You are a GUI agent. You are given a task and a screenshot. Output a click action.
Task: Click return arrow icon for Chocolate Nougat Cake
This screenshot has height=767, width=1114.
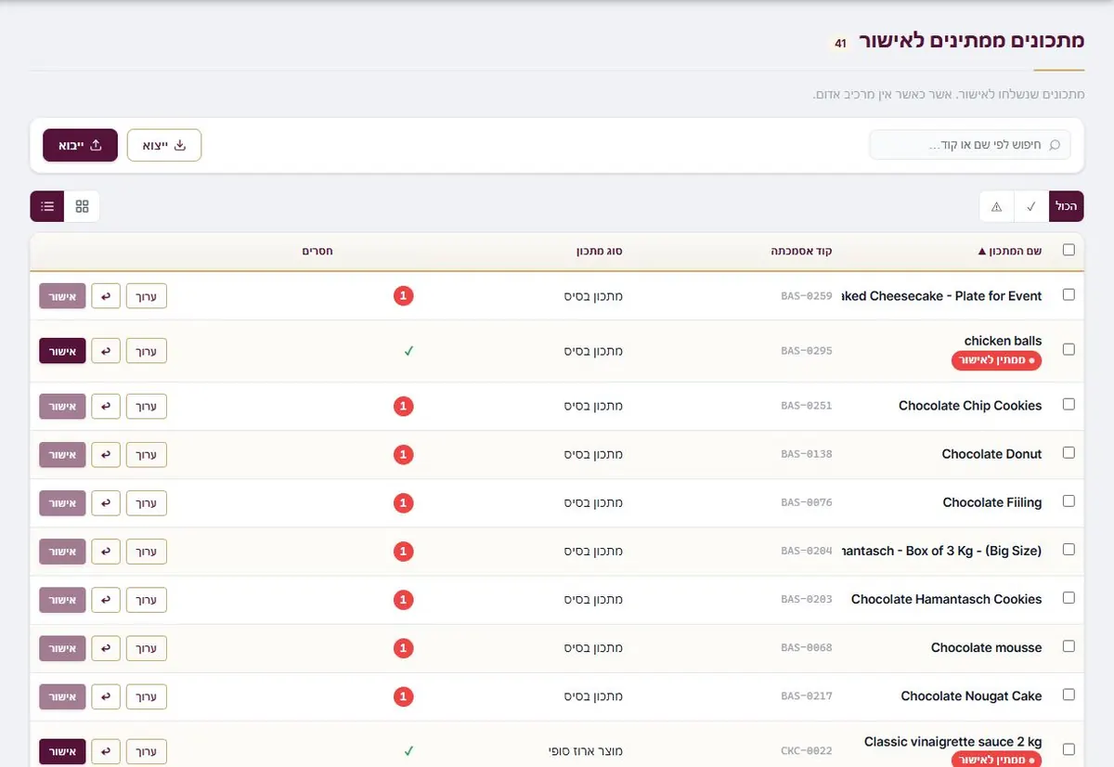[106, 696]
